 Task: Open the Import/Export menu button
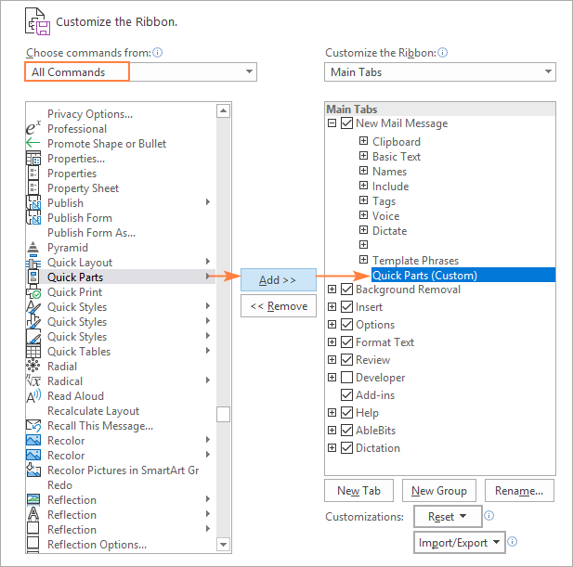[459, 543]
